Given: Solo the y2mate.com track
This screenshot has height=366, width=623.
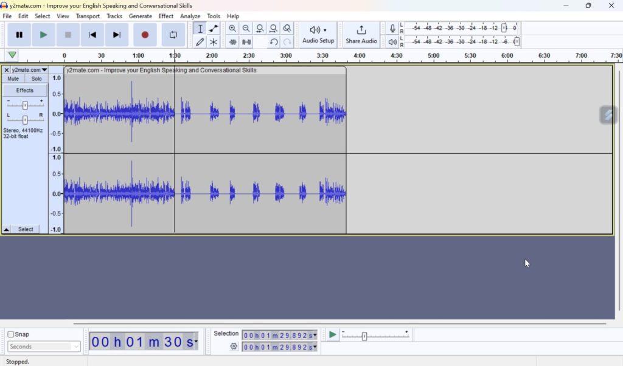Looking at the screenshot, I should point(37,78).
